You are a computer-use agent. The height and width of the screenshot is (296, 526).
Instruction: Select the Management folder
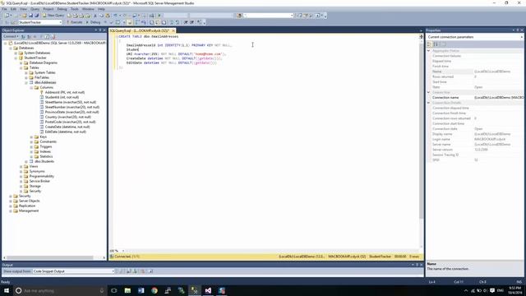29,210
